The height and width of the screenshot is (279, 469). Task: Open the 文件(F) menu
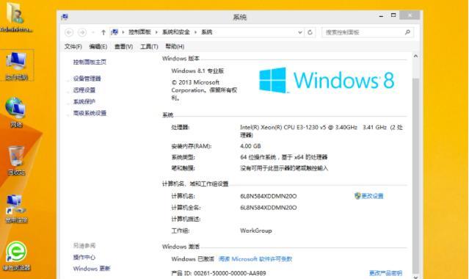pos(73,46)
